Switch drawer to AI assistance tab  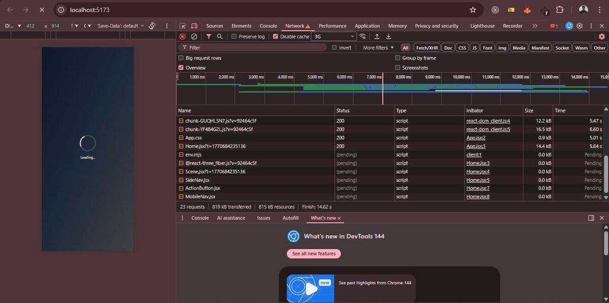(x=231, y=218)
